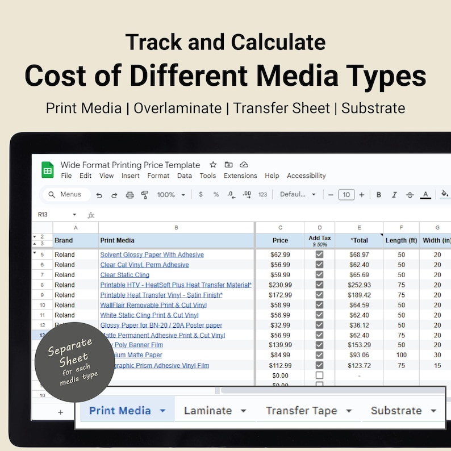The width and height of the screenshot is (451, 451).
Task: Open Solvent Glossy Paper With Adhesive link
Action: 152,255
